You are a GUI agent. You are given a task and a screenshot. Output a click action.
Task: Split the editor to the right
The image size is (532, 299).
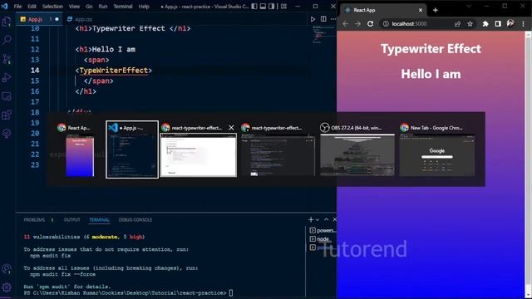click(323, 19)
